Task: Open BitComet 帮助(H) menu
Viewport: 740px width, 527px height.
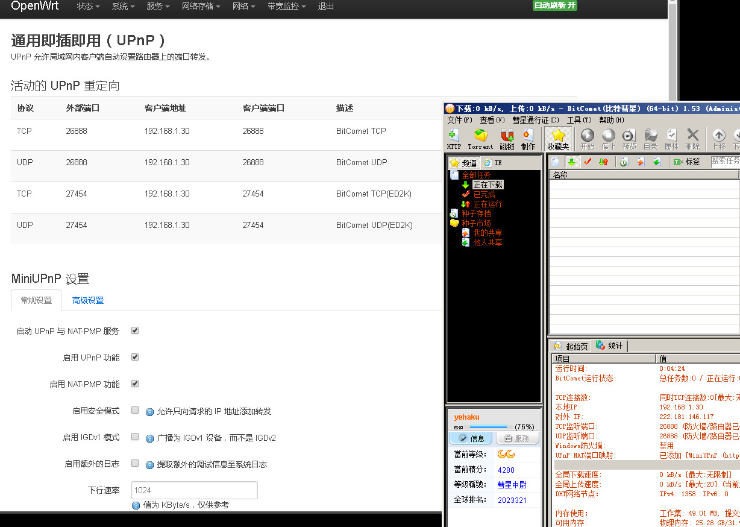Action: (x=612, y=120)
